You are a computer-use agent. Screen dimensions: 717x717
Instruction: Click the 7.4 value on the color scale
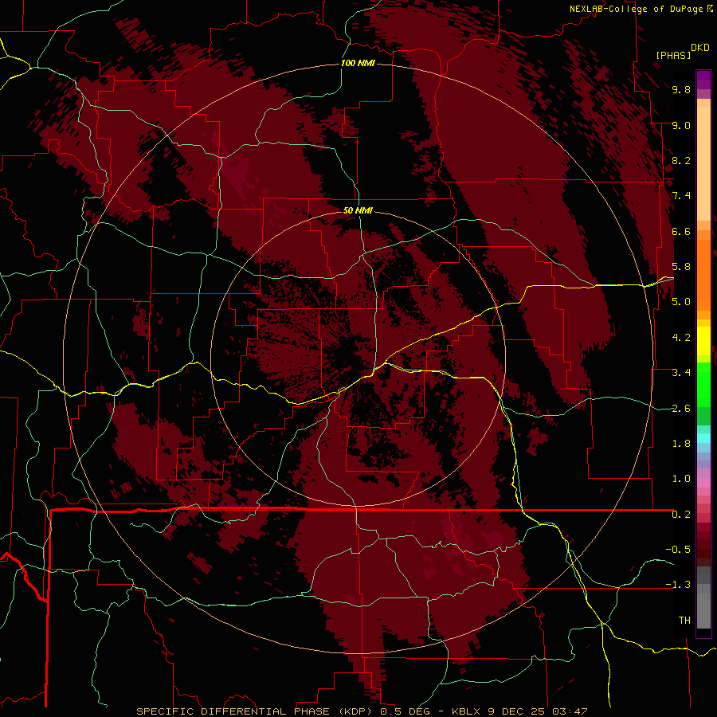(x=681, y=196)
